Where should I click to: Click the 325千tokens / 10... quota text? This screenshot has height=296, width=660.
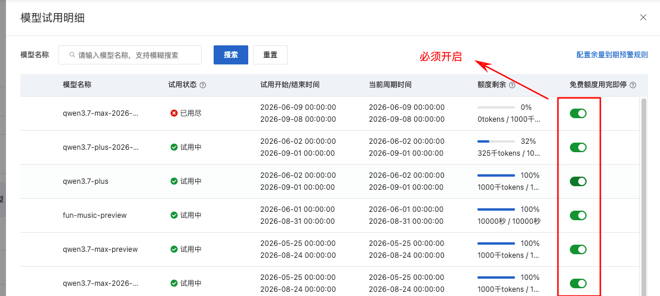[x=509, y=153]
